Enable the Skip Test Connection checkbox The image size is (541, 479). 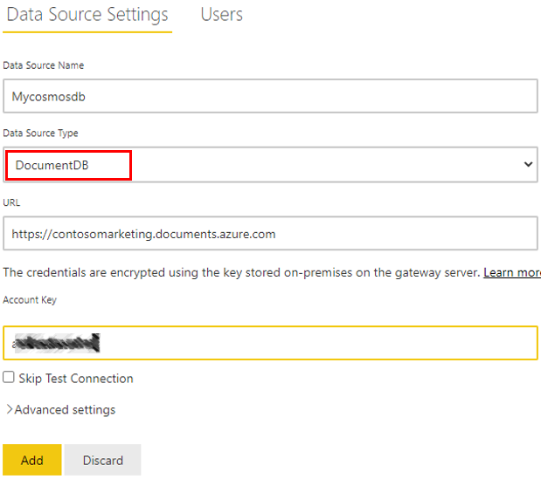click(x=9, y=377)
